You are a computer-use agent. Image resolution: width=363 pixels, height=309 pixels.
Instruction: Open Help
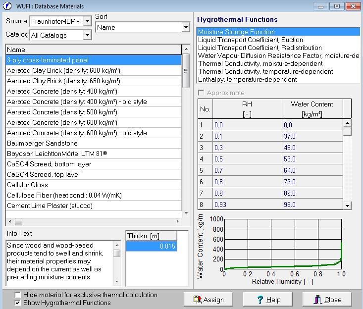[267, 300]
